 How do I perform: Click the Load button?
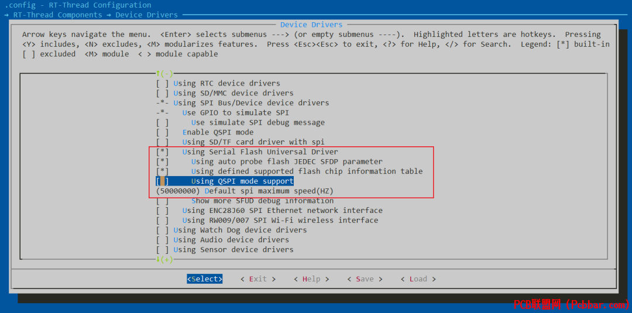418,278
